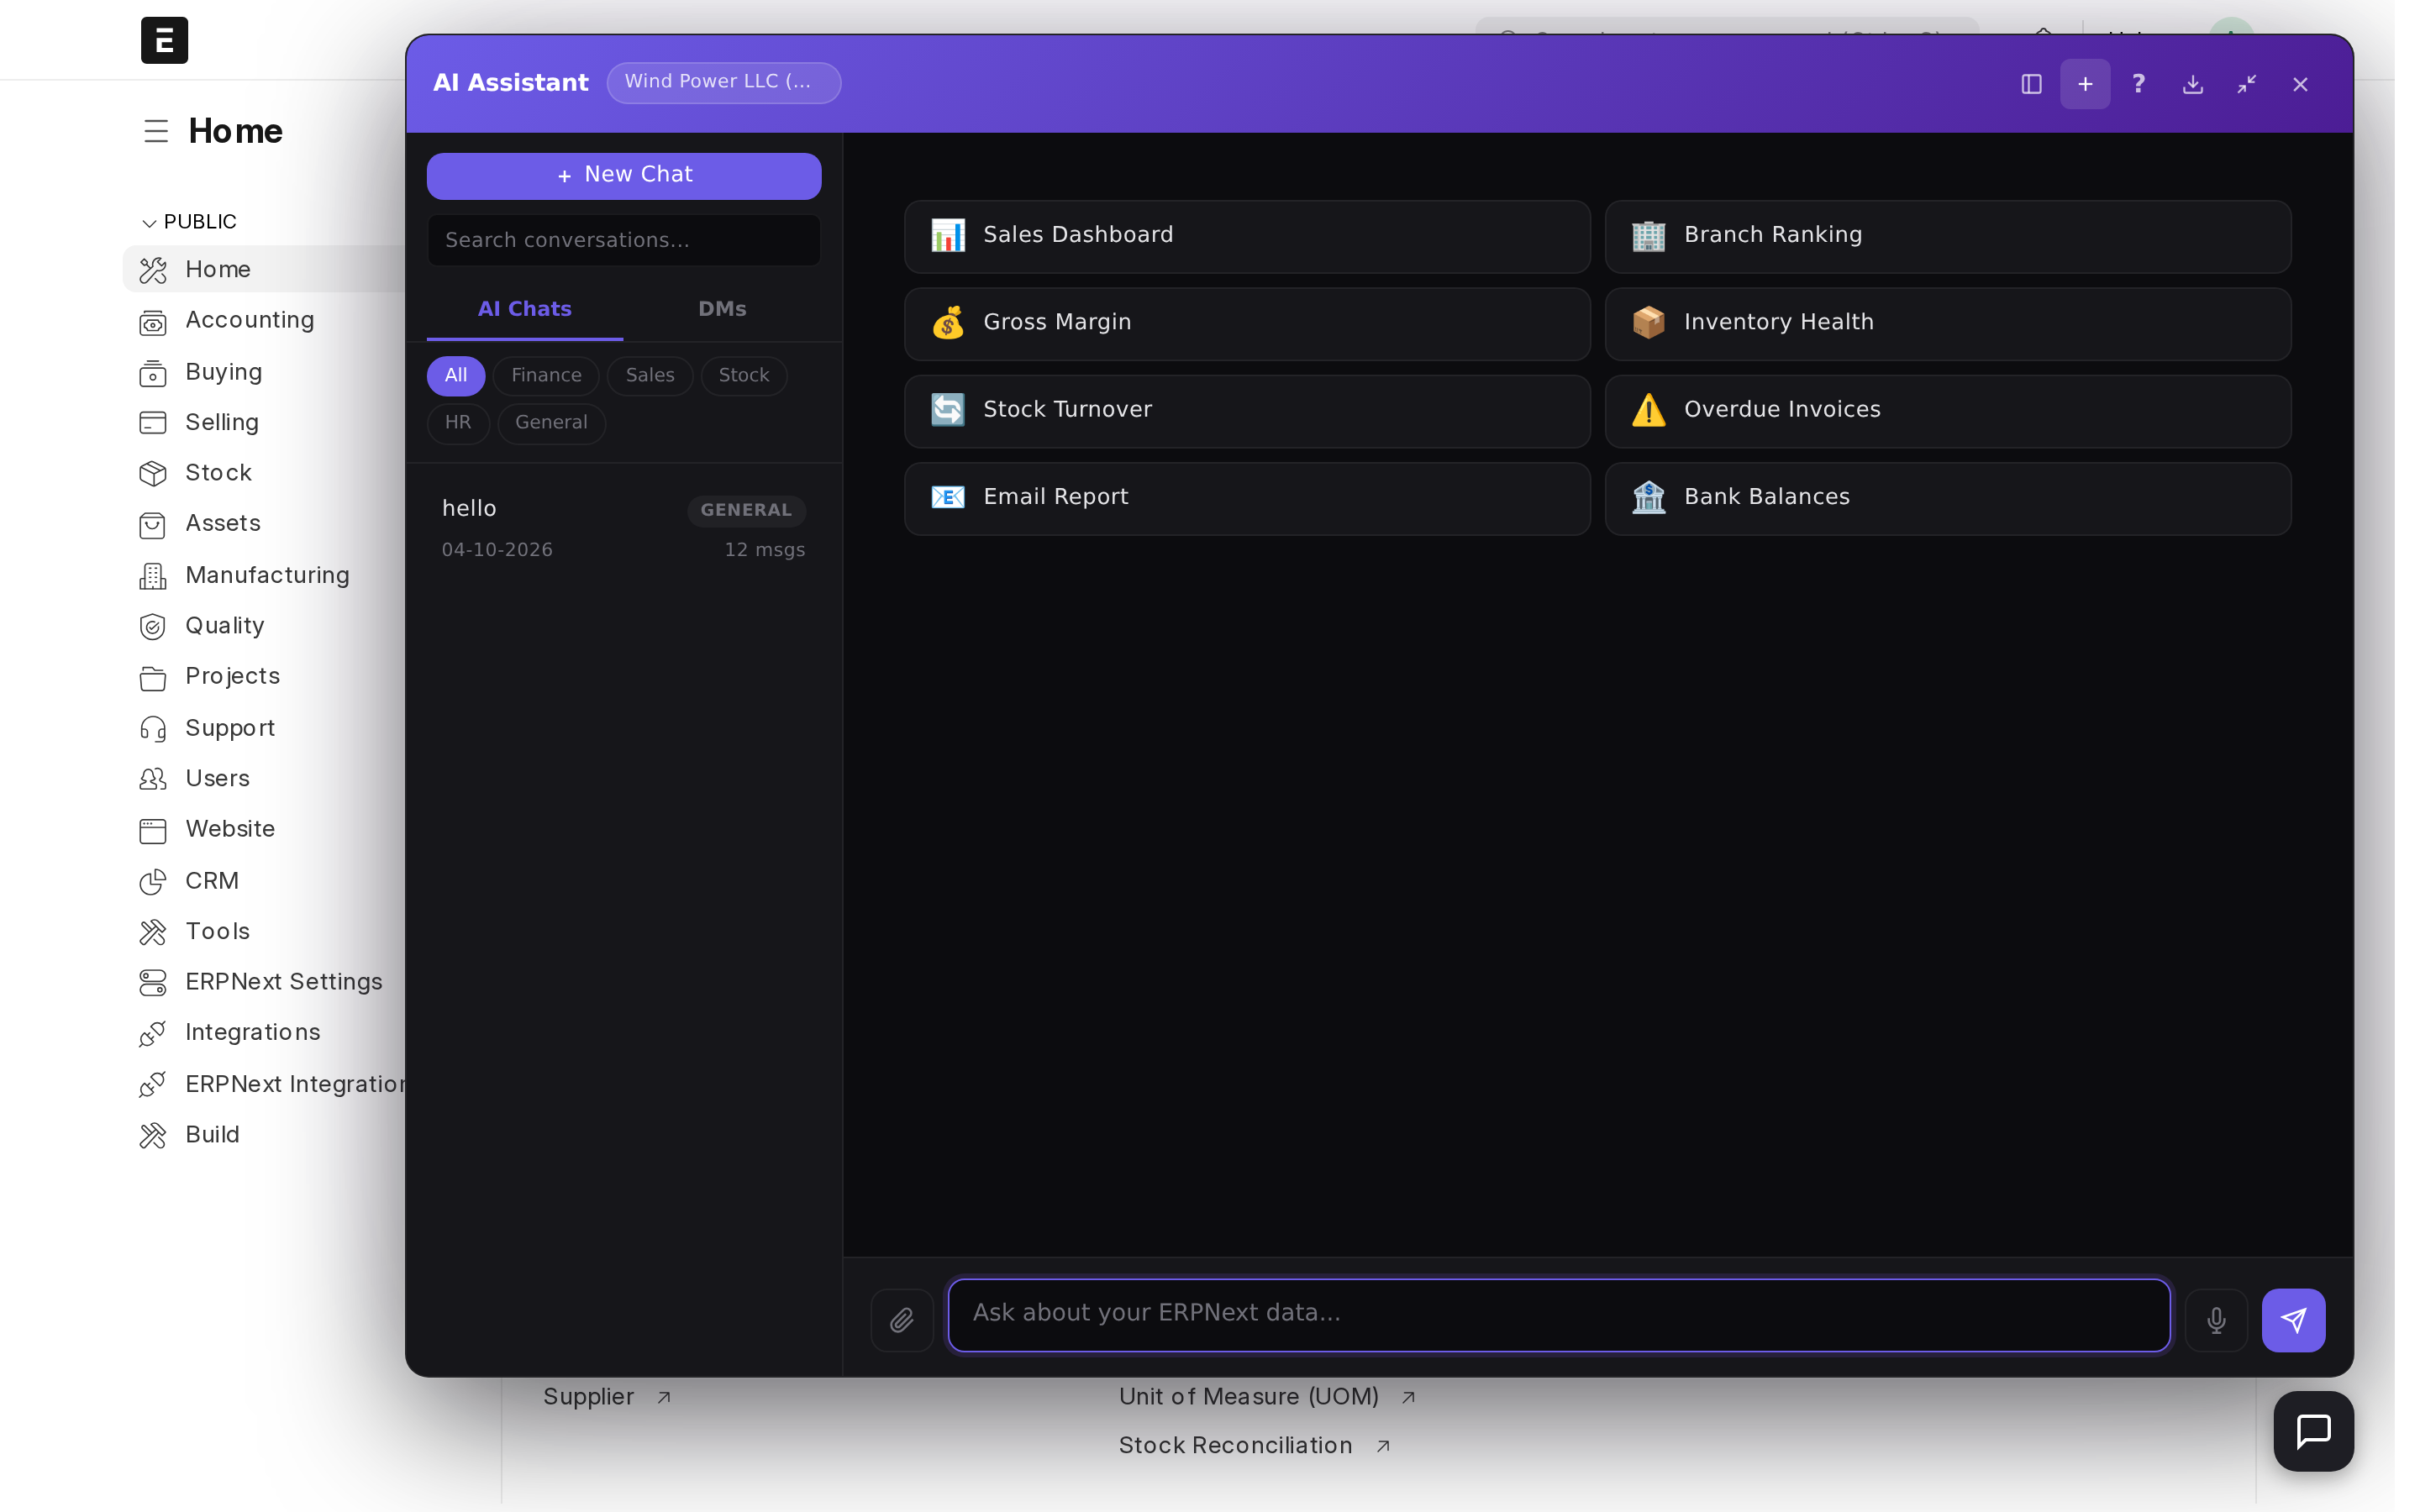Open the Wind Power LLC company selector
This screenshot has height=1512, width=2420.
coord(723,82)
